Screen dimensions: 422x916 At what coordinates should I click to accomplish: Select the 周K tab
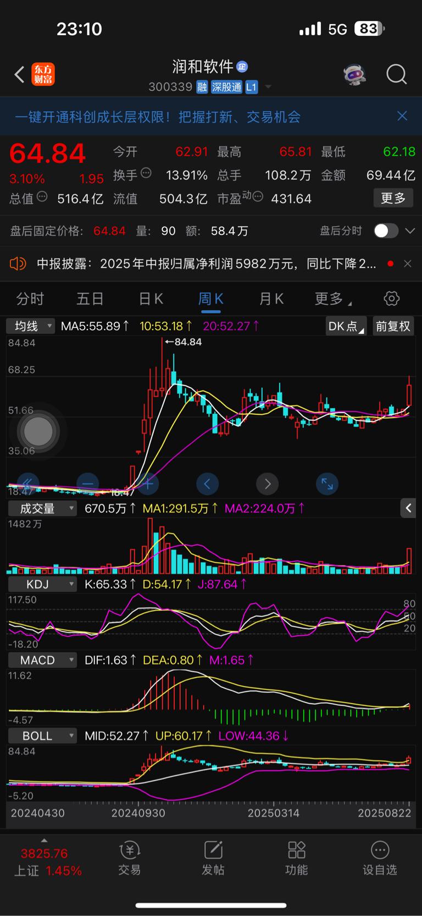coord(210,299)
